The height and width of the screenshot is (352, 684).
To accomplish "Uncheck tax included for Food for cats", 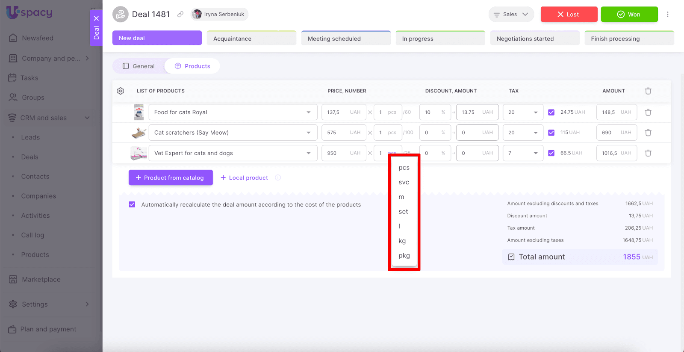I will point(551,112).
